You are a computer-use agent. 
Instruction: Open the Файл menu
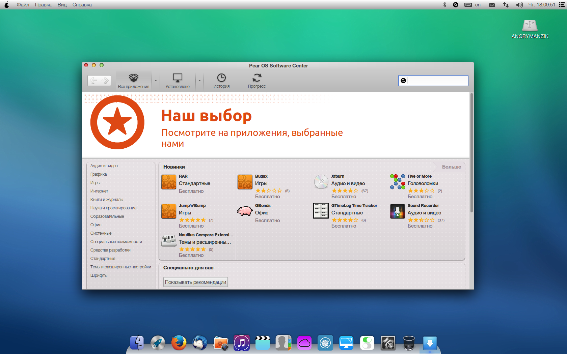pos(23,5)
